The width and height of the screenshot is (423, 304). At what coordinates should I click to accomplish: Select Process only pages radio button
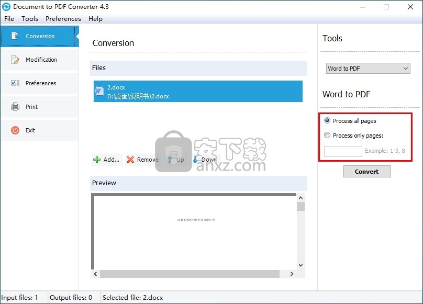327,135
